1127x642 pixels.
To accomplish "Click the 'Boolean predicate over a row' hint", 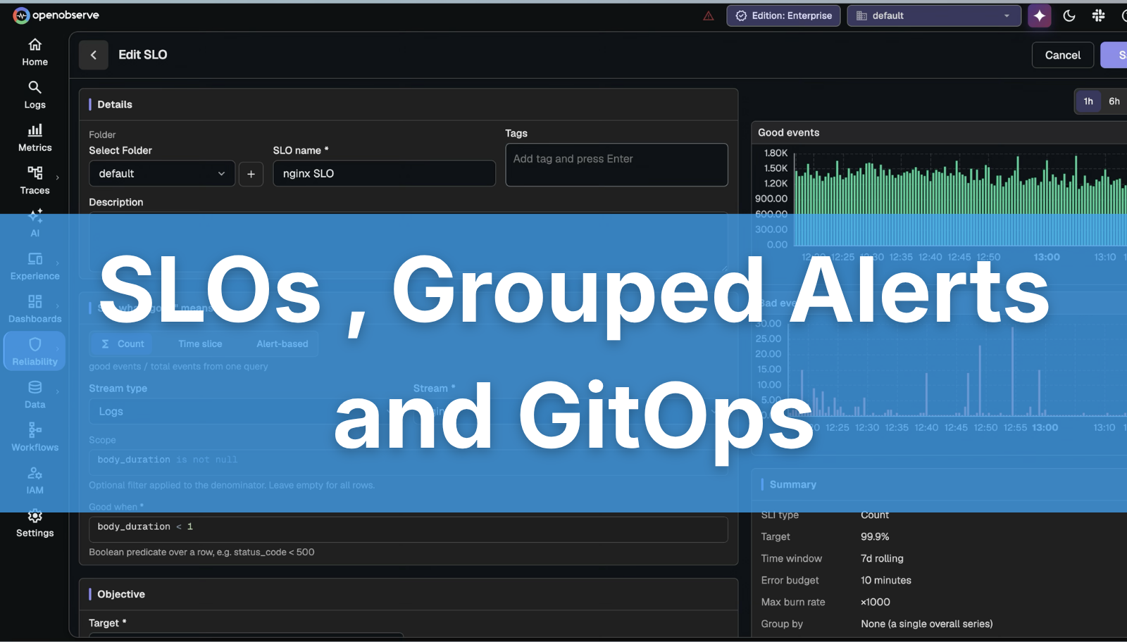I will point(201,552).
